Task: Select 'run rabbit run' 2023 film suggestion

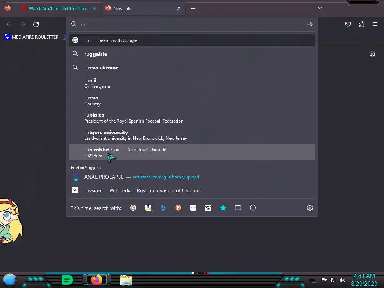Action: (192, 152)
